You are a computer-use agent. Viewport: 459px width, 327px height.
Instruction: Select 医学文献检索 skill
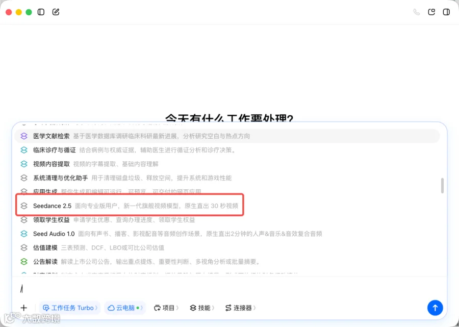227,136
